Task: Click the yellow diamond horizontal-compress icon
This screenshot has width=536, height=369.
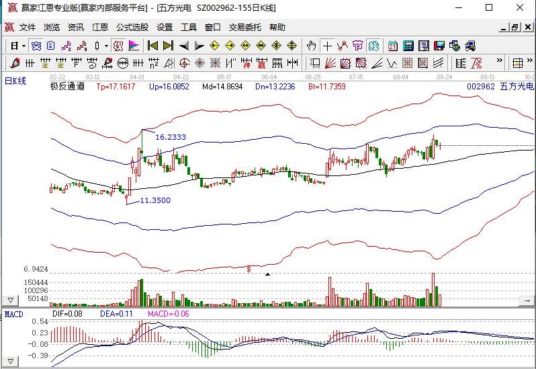Action: point(261,46)
